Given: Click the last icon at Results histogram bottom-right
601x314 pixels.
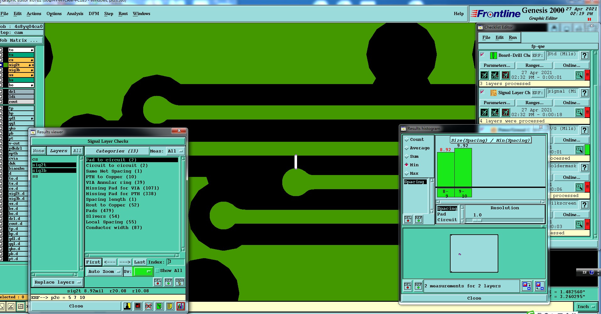Looking at the screenshot, I should [x=540, y=286].
